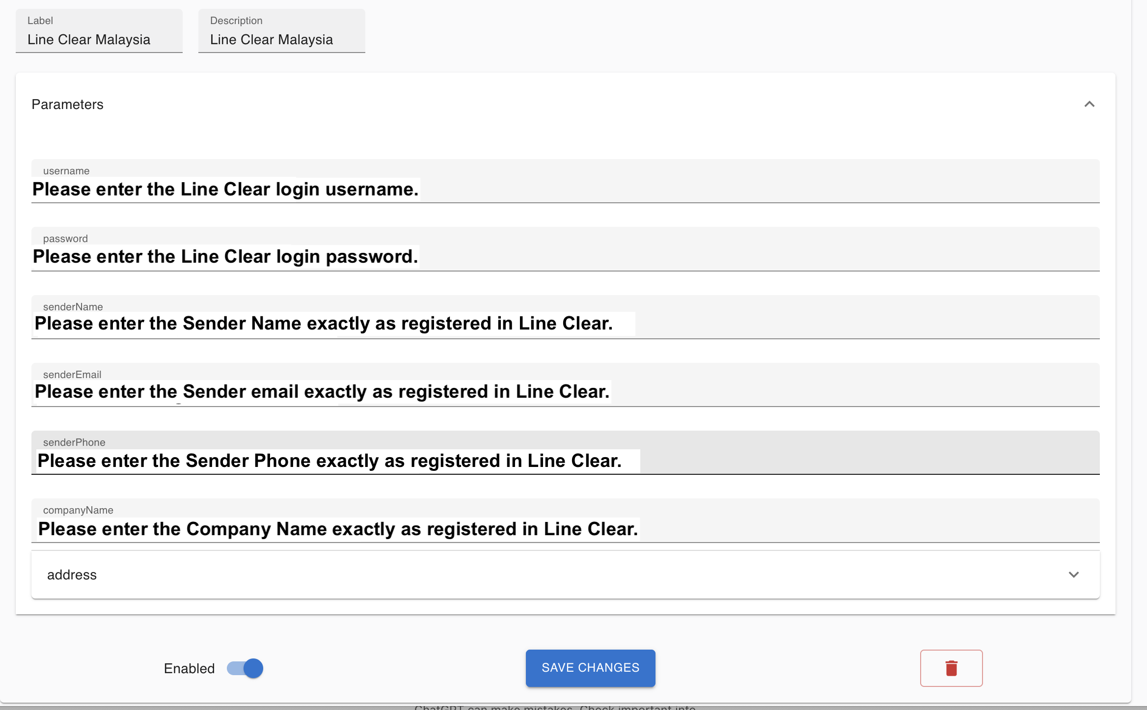Open the address expander row
The image size is (1147, 710).
(565, 574)
